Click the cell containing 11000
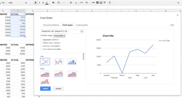The image size is (182, 98). (x=18, y=48)
